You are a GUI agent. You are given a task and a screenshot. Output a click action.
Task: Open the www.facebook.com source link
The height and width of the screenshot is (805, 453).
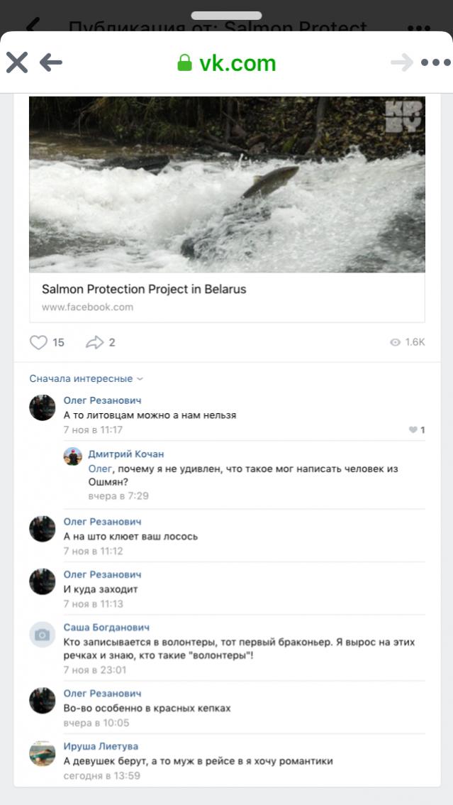87,307
